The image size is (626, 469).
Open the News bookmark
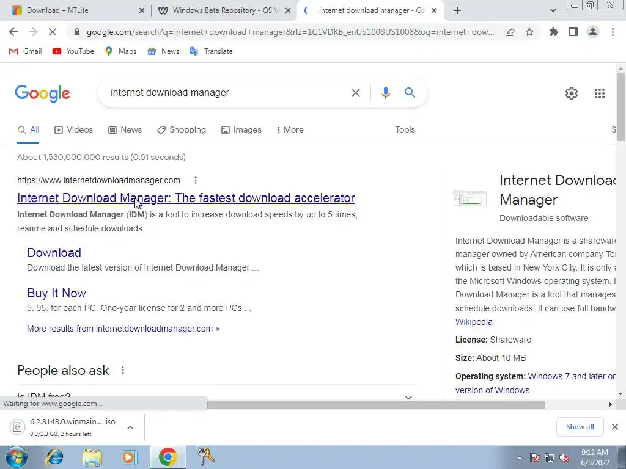click(163, 51)
